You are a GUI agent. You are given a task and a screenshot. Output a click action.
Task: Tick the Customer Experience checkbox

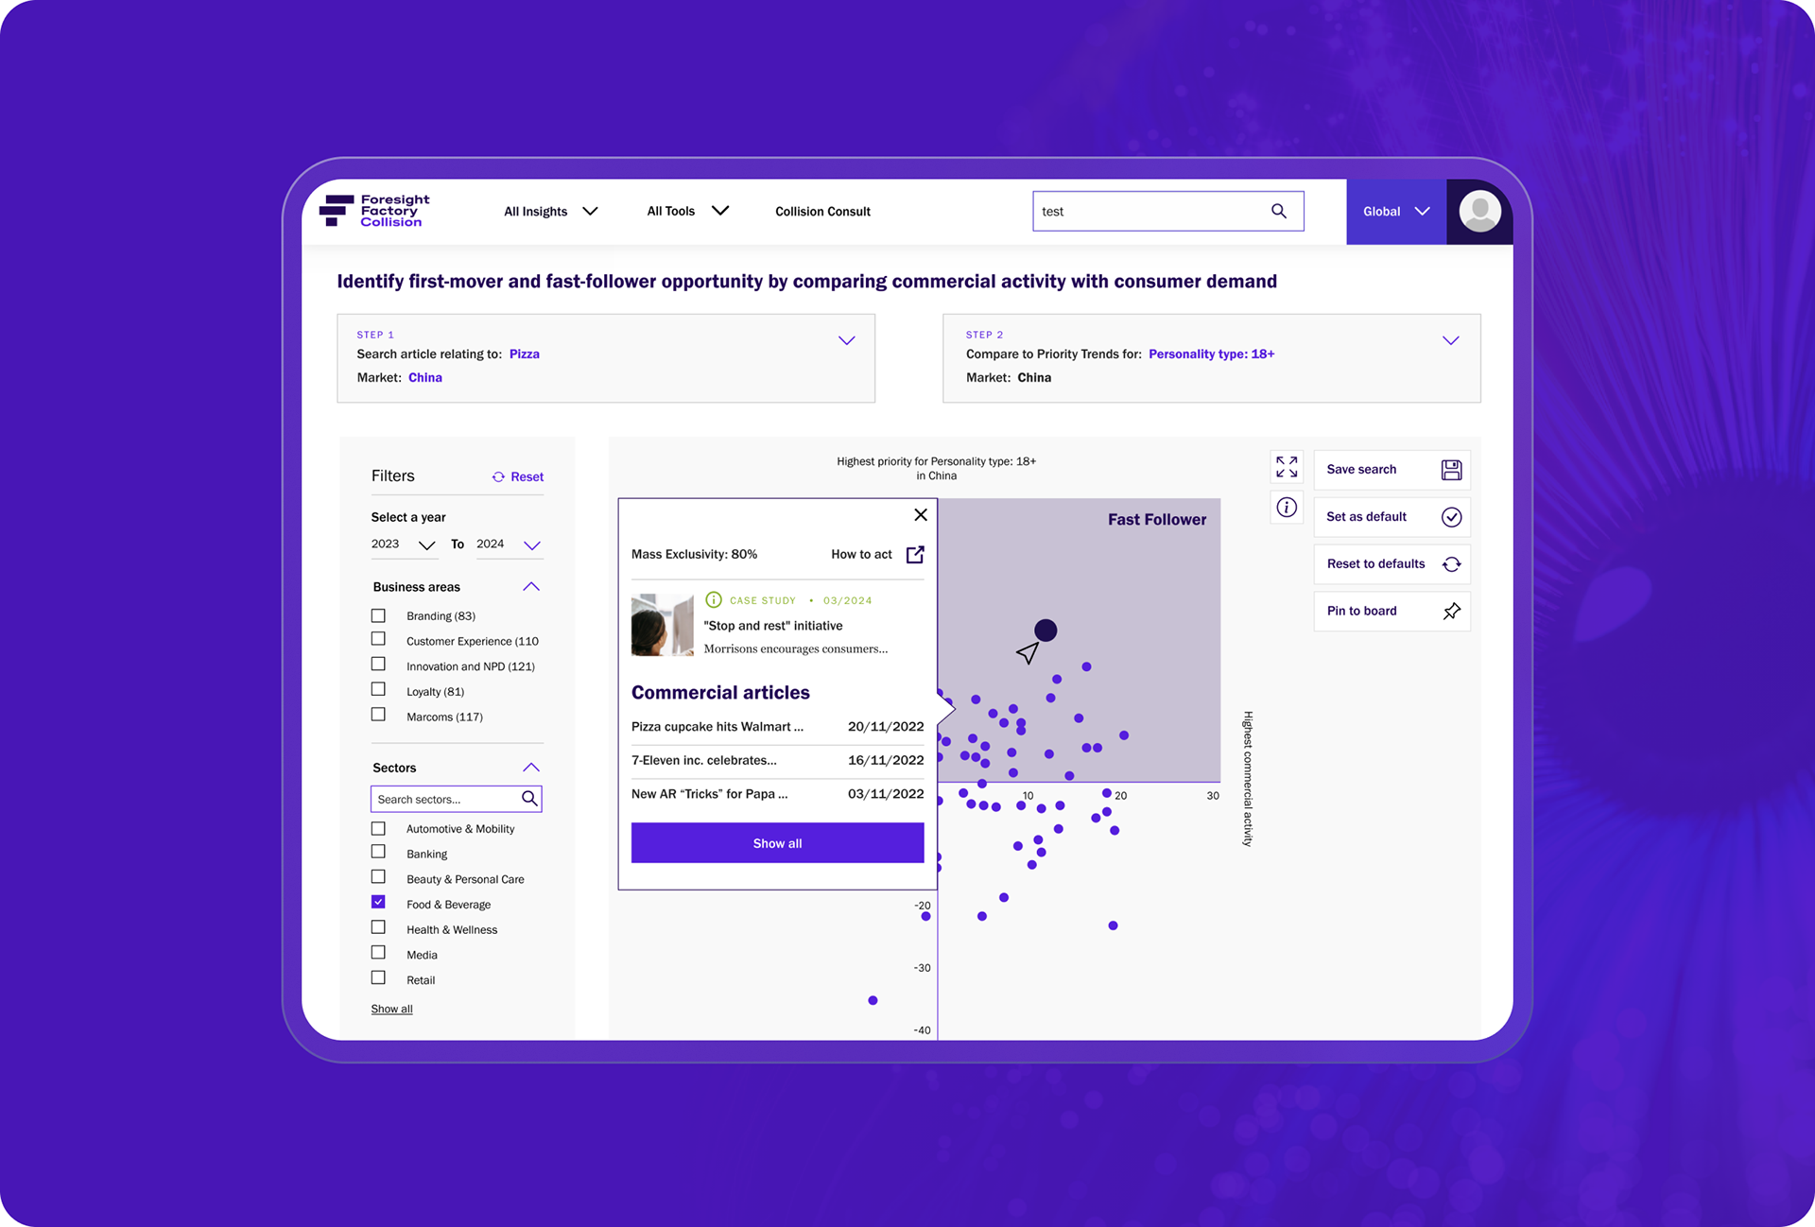click(x=378, y=639)
